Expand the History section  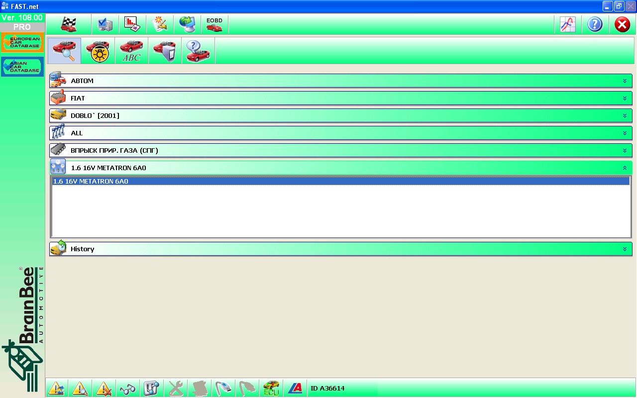click(x=341, y=249)
